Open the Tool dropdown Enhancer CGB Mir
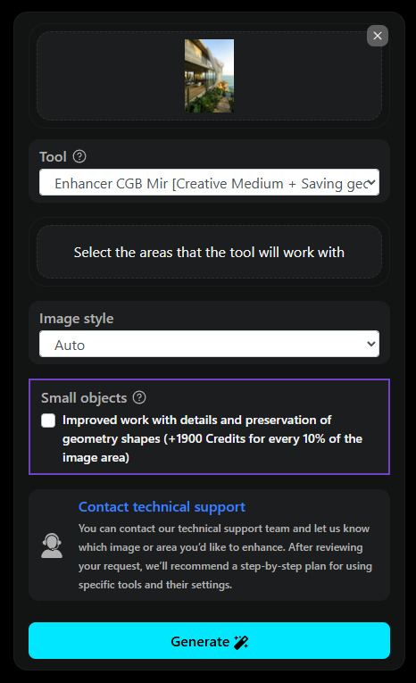 [x=209, y=182]
